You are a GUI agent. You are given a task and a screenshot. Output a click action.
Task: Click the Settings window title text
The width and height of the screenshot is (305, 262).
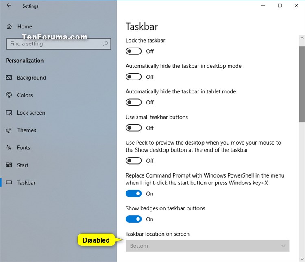click(30, 6)
